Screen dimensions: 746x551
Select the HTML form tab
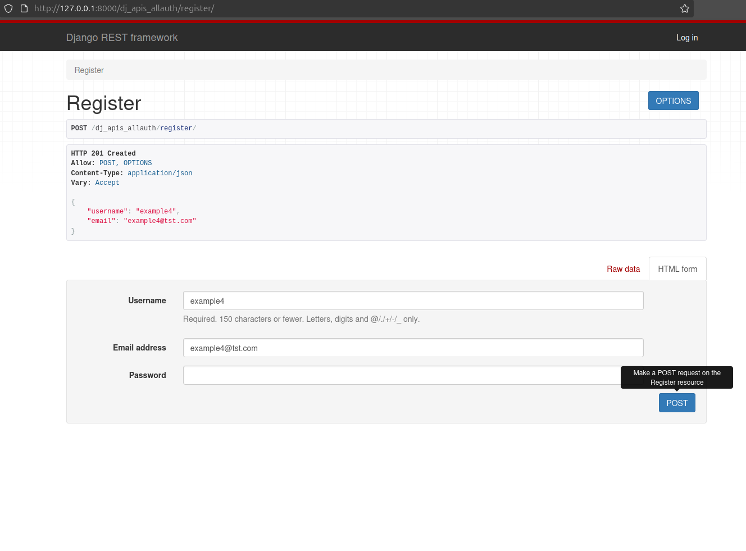(x=677, y=268)
